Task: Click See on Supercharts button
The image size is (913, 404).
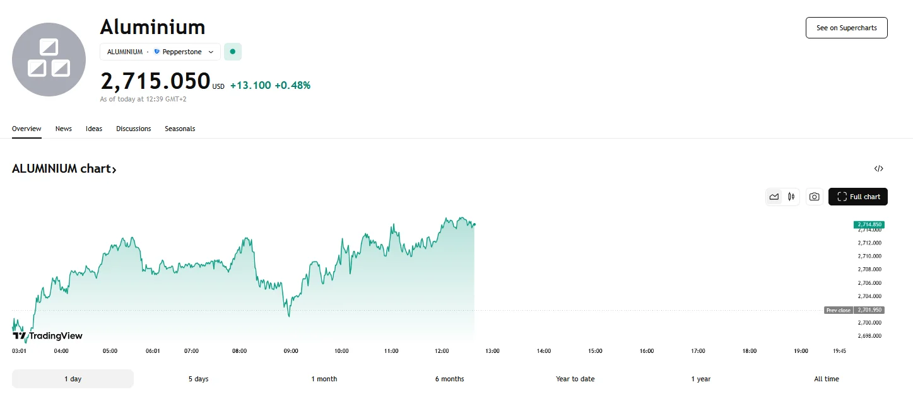Action: coord(846,28)
